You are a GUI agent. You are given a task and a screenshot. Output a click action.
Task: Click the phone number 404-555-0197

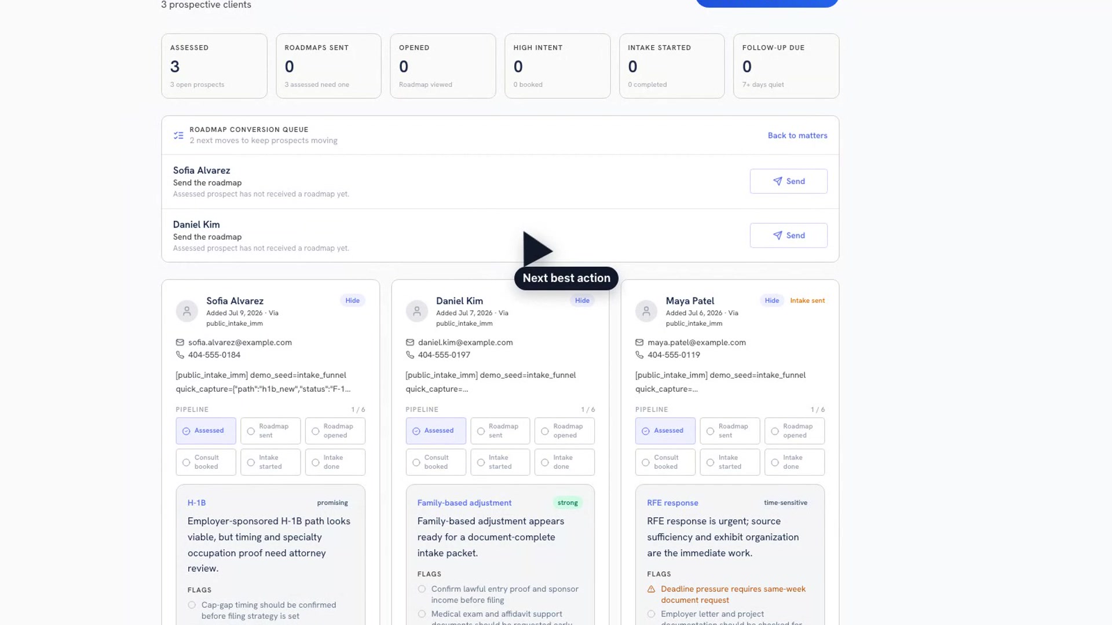pos(444,355)
